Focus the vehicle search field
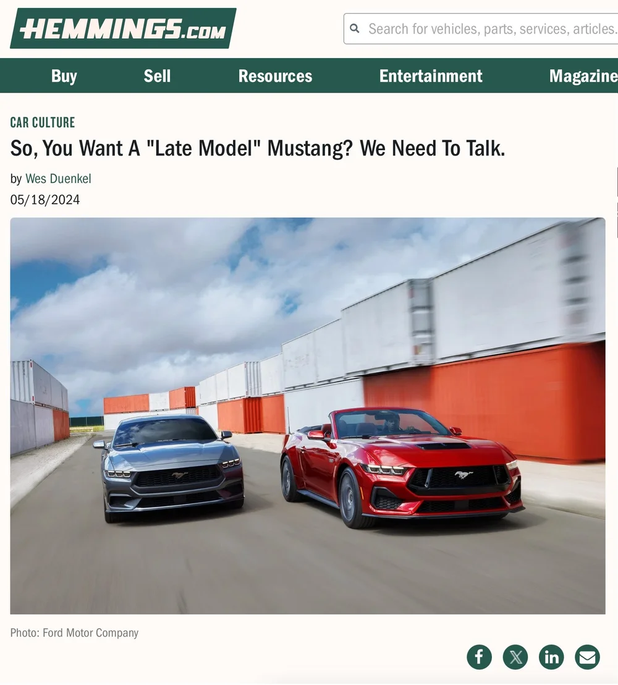 click(481, 29)
